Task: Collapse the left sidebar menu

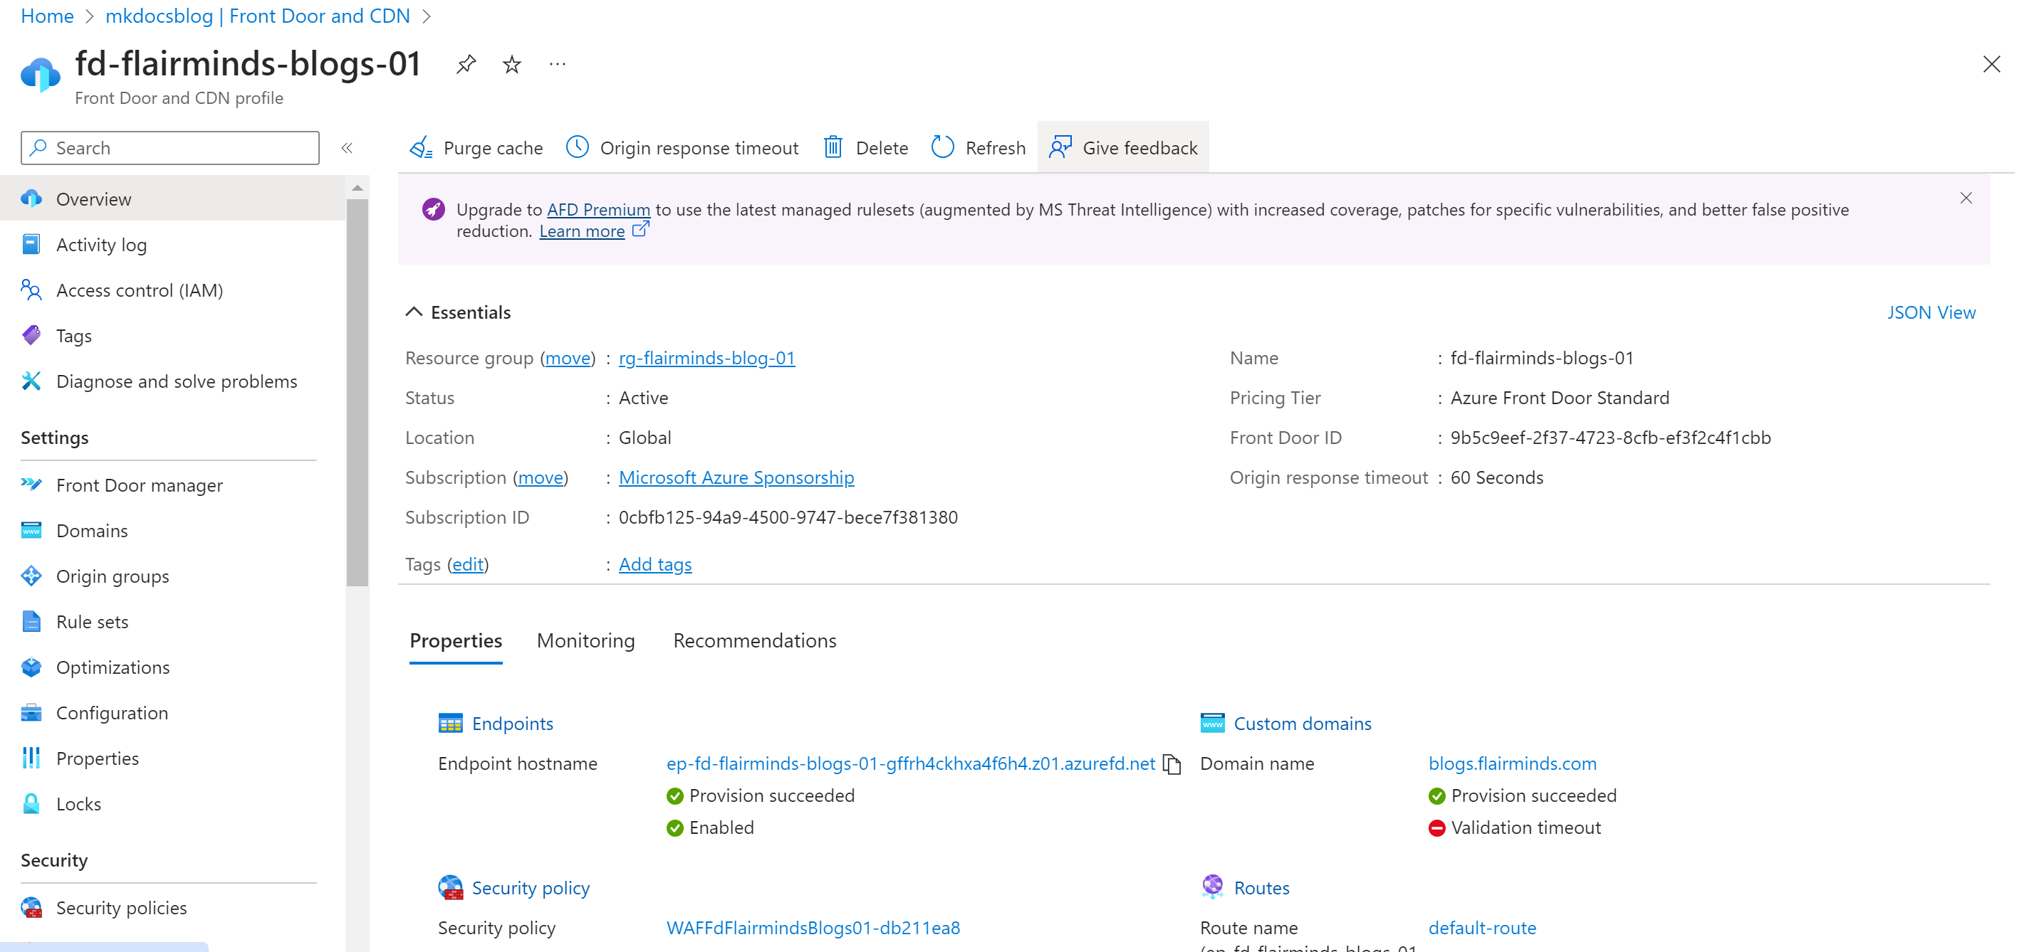Action: (348, 148)
